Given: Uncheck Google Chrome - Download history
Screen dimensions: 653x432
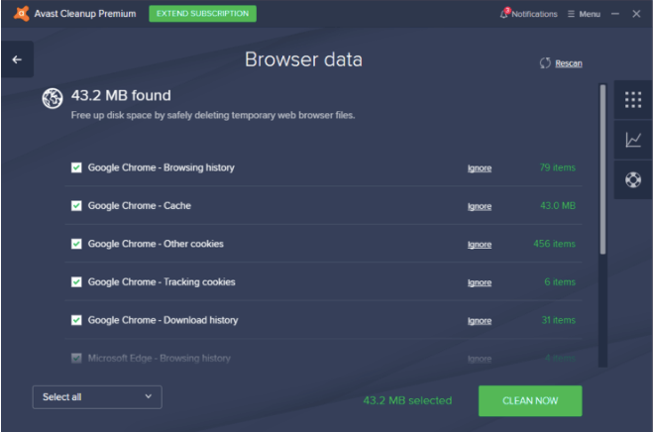Looking at the screenshot, I should point(76,320).
